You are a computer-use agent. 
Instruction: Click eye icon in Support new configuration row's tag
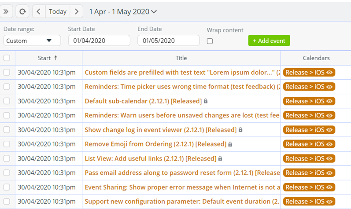329,202
